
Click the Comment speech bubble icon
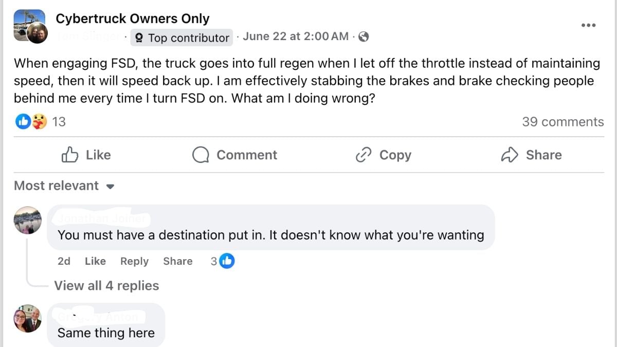(201, 155)
